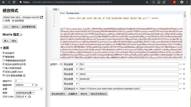This screenshot has height=107, width=191.
Task: Open CSS Linter settings gear
Action: pos(29,97)
